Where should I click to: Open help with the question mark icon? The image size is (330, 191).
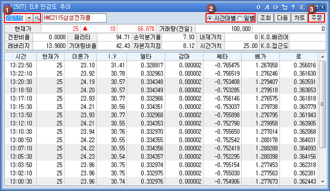click(293, 8)
